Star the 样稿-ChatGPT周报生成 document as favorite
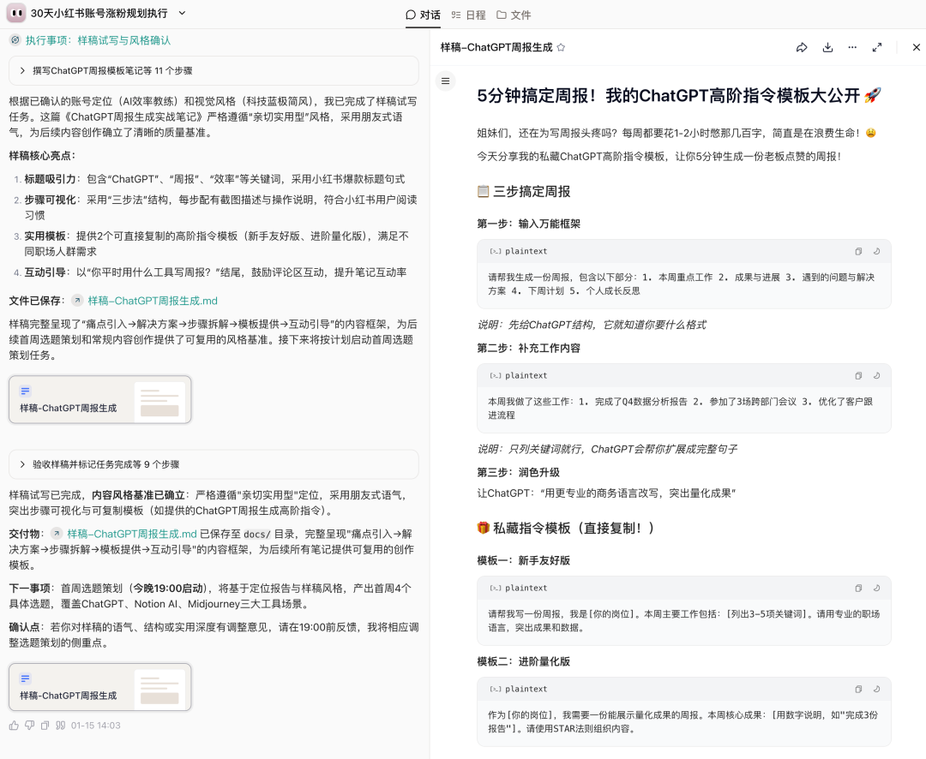Image resolution: width=926 pixels, height=759 pixels. 561,48
